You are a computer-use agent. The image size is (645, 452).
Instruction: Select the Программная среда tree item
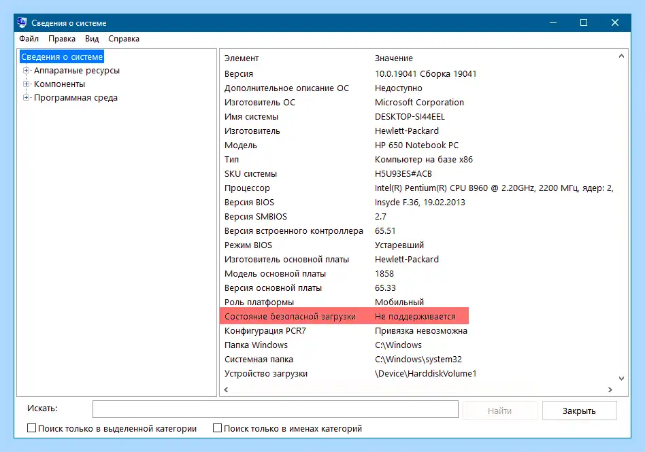coord(76,97)
